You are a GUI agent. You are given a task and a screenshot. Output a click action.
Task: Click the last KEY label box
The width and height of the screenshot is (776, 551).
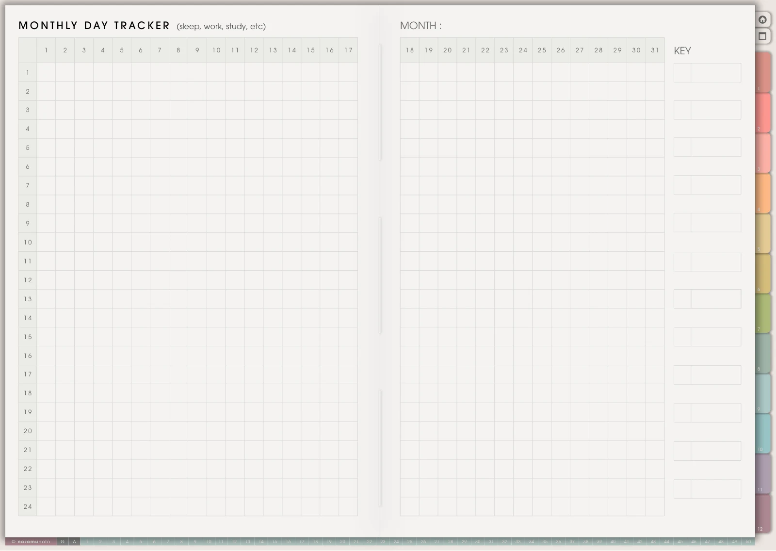716,489
